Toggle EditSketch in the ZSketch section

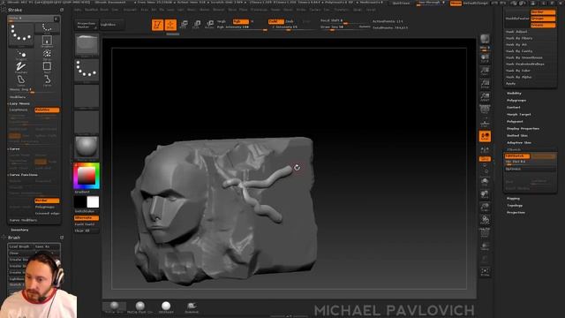pos(517,155)
